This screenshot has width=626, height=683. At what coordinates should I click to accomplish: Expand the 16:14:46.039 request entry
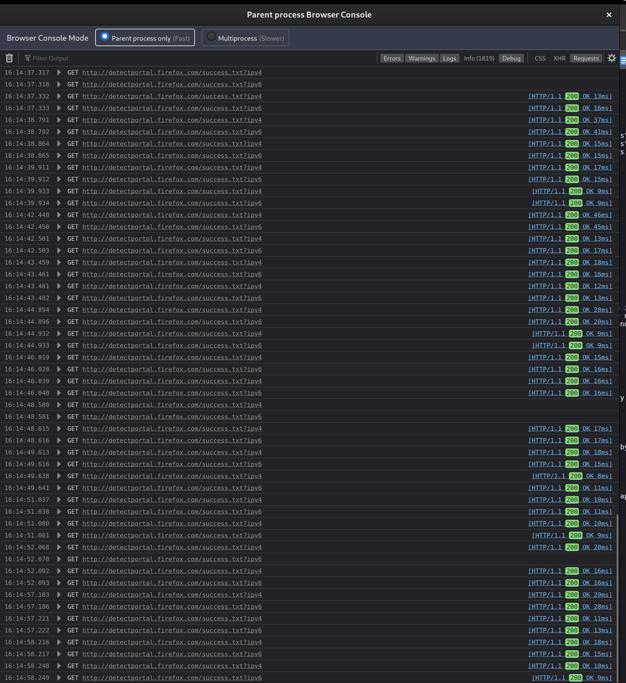click(x=59, y=381)
